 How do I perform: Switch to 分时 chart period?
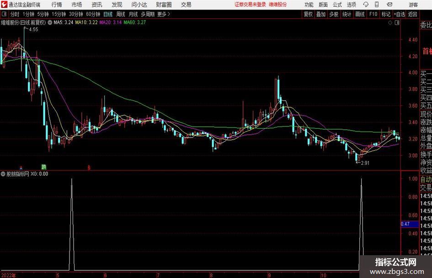(x=15, y=14)
